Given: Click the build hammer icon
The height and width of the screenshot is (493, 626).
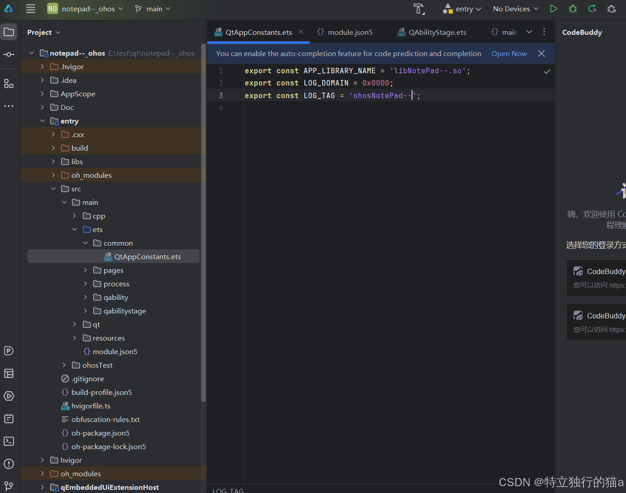Looking at the screenshot, I should tap(419, 9).
